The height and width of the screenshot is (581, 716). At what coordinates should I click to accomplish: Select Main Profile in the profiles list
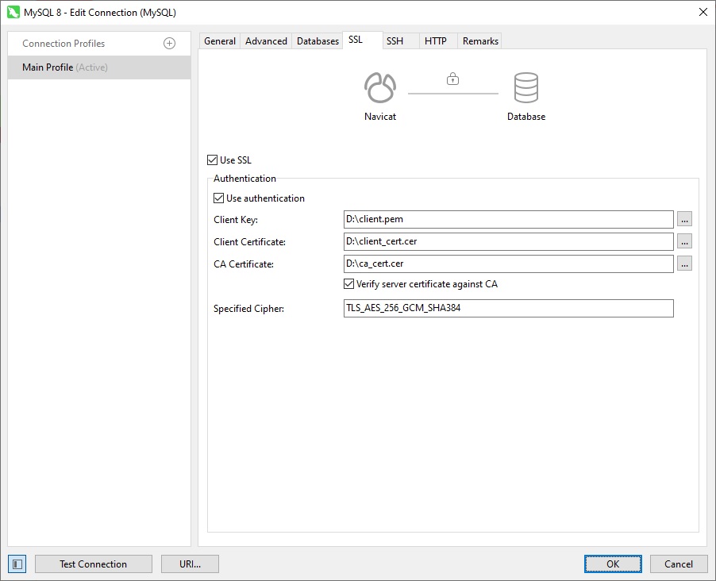point(99,67)
